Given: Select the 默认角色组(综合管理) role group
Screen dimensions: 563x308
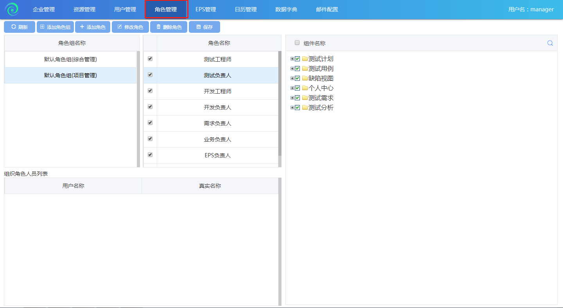Looking at the screenshot, I should pos(70,59).
